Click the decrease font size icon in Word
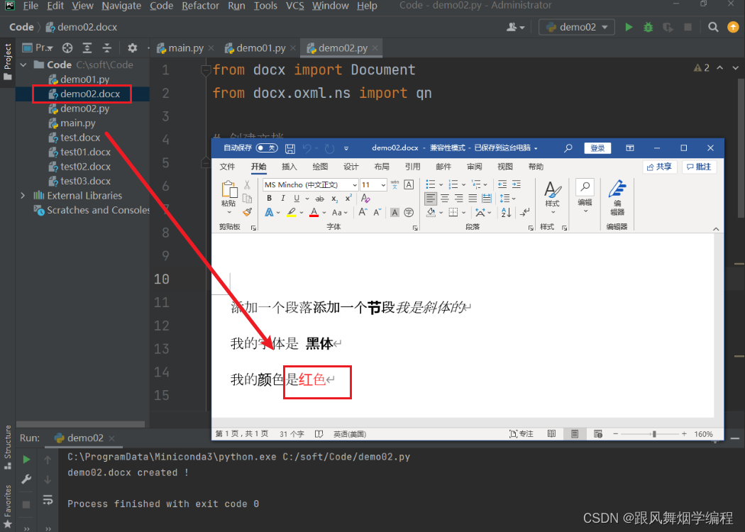745x532 pixels. point(377,212)
